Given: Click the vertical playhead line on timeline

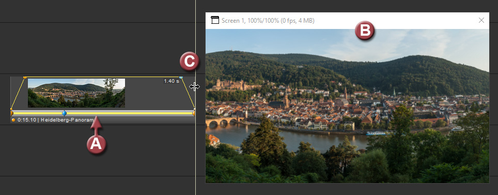Looking at the screenshot, I should coord(196,38).
